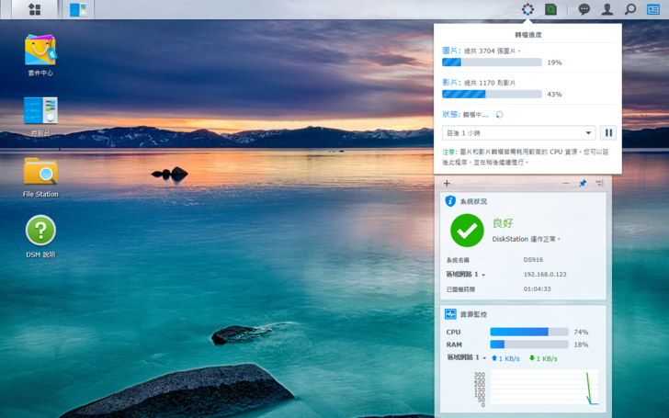The image size is (669, 418).
Task: Pin the widget panel with the pushpin
Action: point(583,184)
